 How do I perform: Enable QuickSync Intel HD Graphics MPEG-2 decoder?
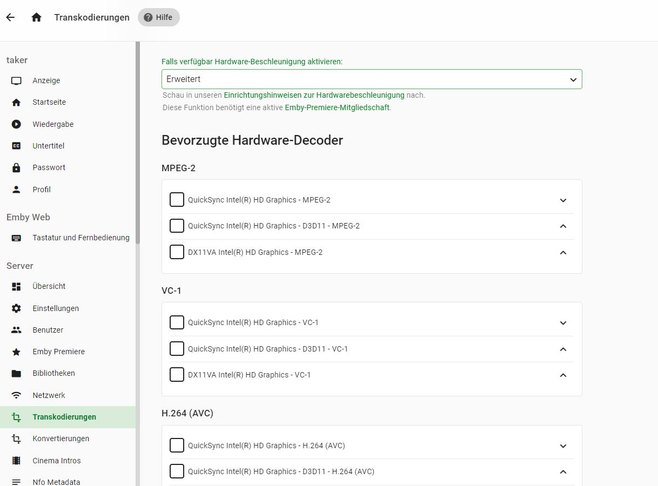click(x=177, y=200)
